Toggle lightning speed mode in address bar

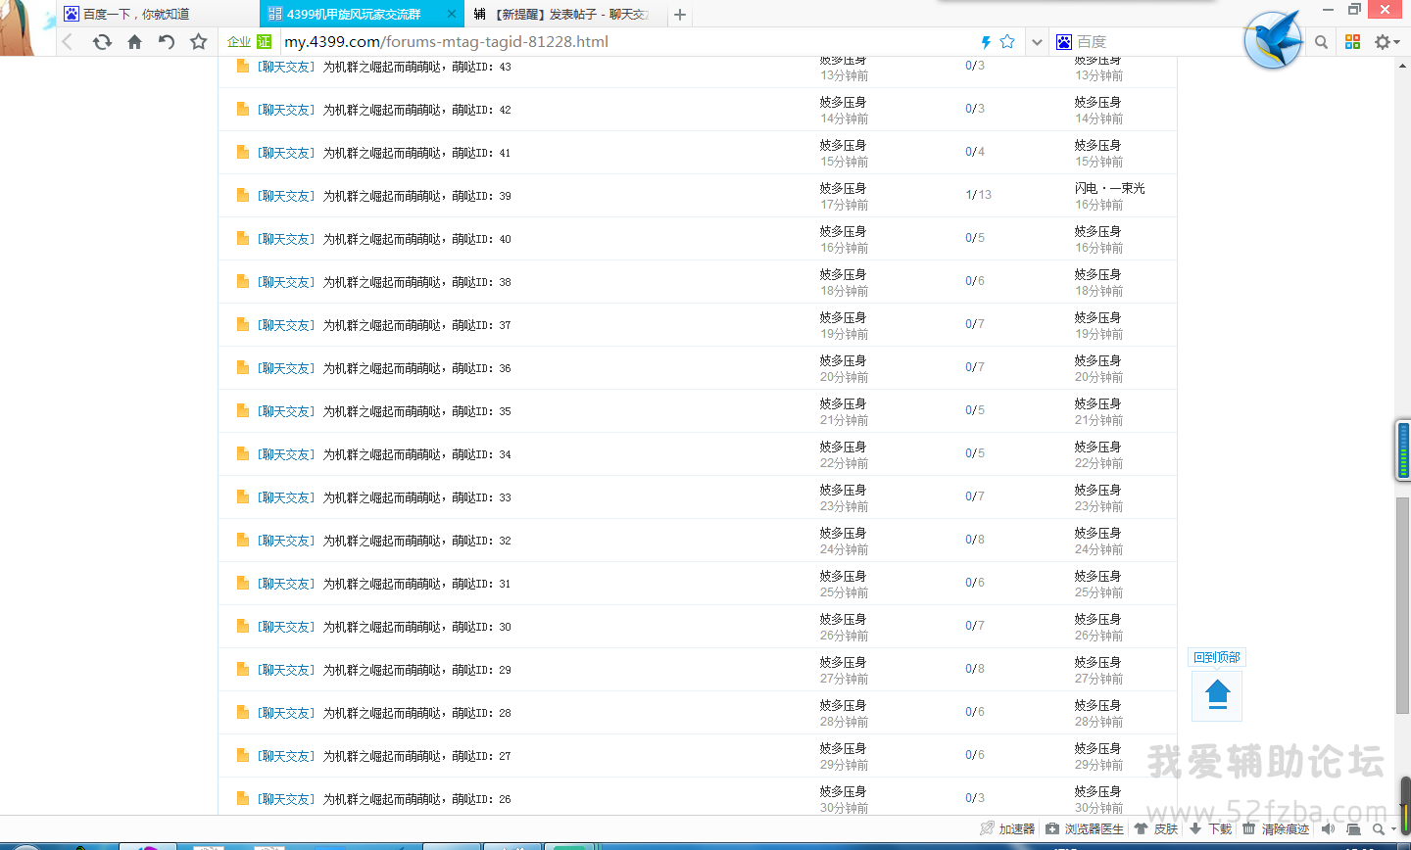[986, 42]
